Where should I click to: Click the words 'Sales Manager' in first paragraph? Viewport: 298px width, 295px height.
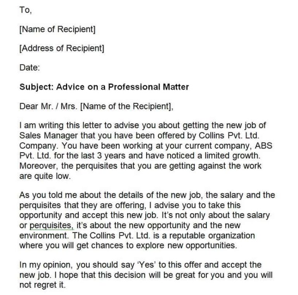point(49,136)
